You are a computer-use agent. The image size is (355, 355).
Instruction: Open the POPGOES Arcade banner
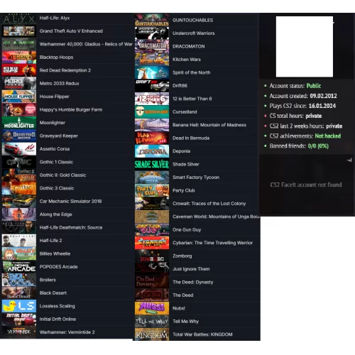coord(19,267)
